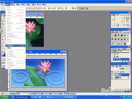
Task: Toggle Quick Mask standard mode button
Action: click(3, 60)
